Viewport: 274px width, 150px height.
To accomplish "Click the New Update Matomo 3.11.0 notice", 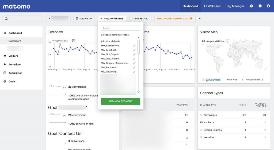I will coord(175,19).
